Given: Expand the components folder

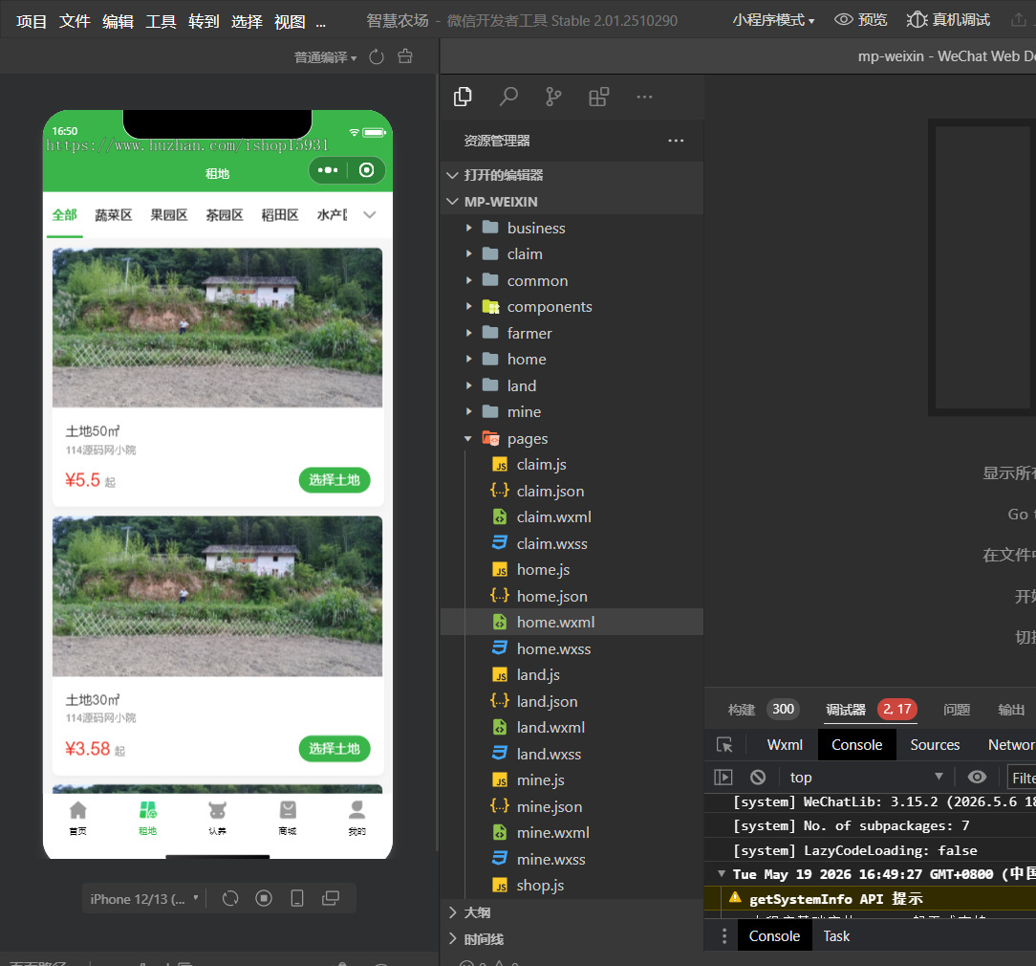Looking at the screenshot, I should coord(572,307).
